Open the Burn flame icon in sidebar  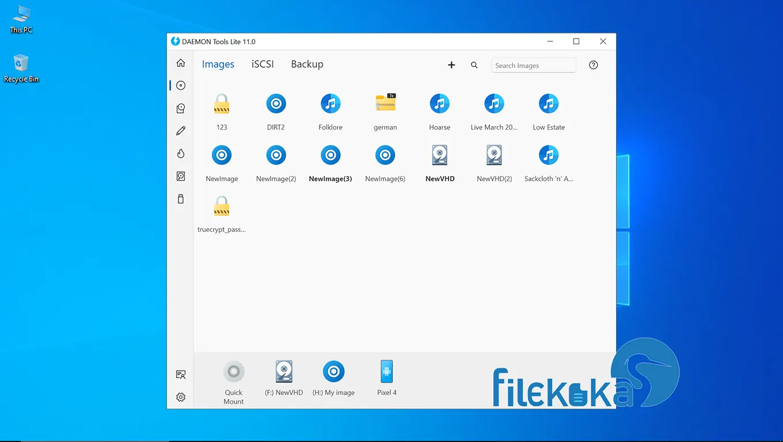(181, 153)
